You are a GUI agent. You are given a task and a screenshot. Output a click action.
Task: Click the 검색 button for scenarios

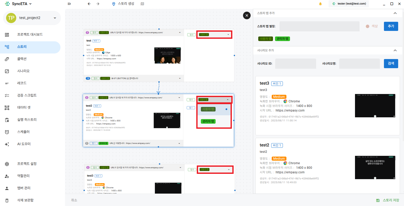[x=391, y=64]
